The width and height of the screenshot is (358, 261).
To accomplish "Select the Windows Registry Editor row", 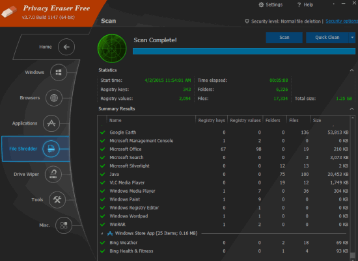I will 224,208.
